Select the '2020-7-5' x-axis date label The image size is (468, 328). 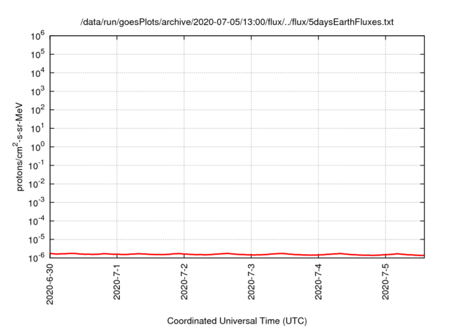(385, 282)
